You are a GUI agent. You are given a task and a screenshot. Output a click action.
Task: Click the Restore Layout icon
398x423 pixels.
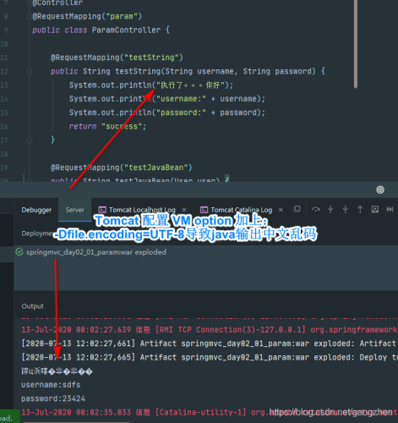[x=297, y=209]
